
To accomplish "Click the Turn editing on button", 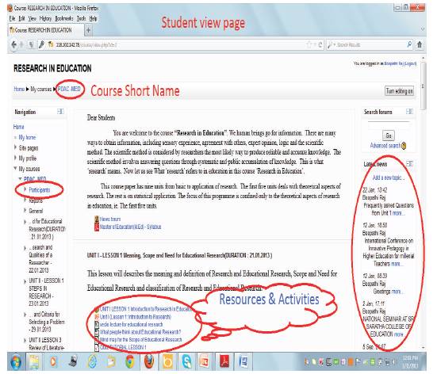I will click(x=400, y=91).
